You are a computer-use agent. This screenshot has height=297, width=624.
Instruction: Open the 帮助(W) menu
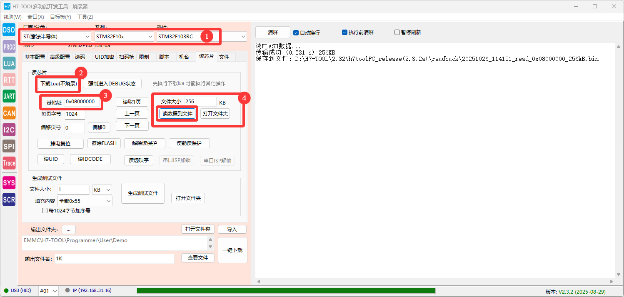point(12,17)
